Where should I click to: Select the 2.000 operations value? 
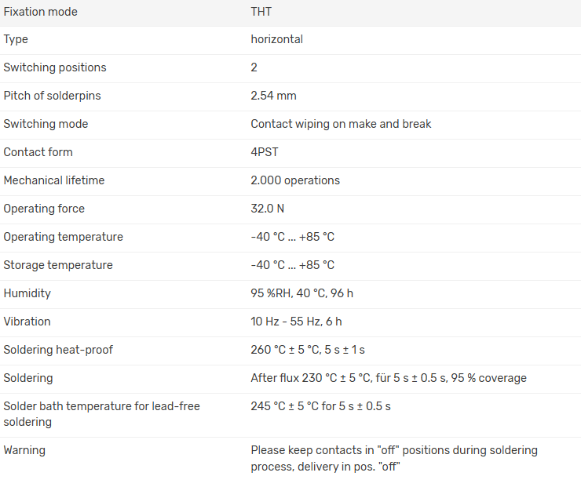click(x=295, y=180)
